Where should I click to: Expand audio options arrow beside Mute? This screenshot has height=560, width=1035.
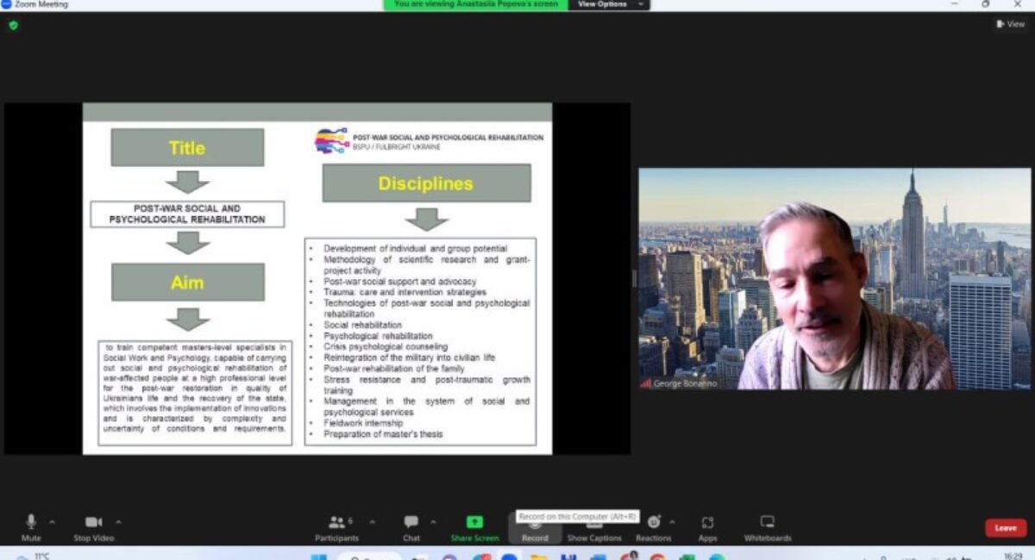pyautogui.click(x=52, y=522)
